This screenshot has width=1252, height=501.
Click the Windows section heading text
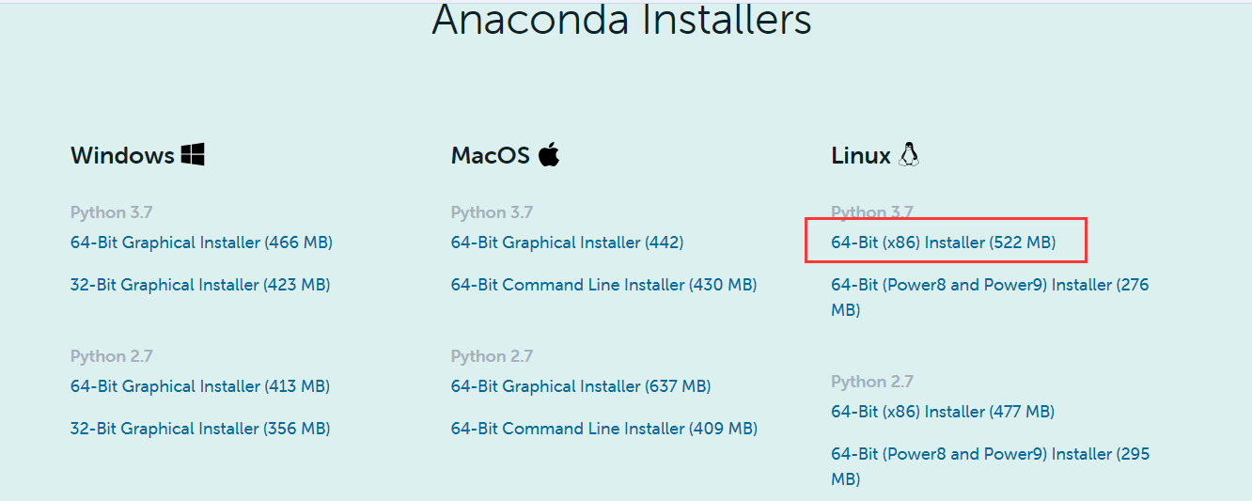(122, 156)
